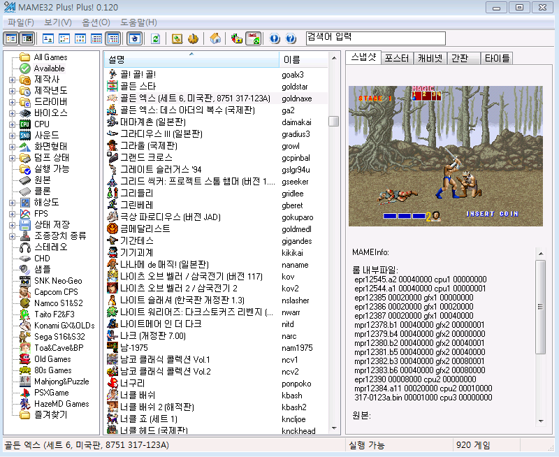Expand the 사운드 folder node

point(12,136)
